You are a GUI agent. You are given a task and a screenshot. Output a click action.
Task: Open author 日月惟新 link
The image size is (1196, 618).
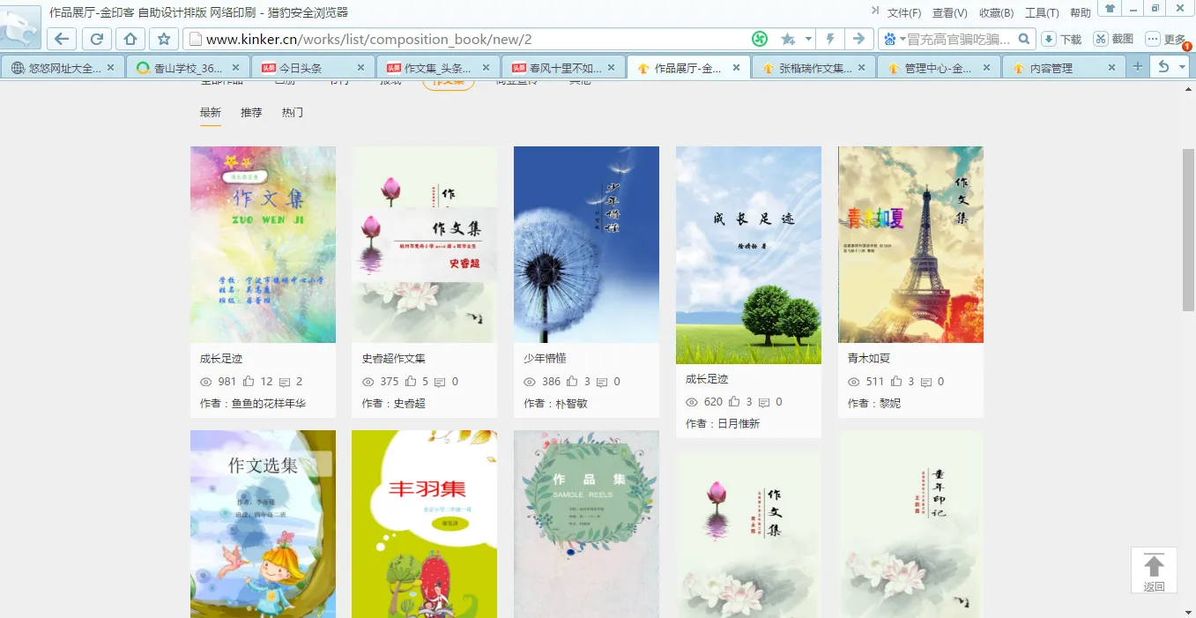(x=739, y=424)
